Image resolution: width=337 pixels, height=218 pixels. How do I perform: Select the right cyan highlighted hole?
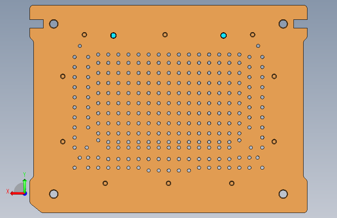[x=224, y=35]
